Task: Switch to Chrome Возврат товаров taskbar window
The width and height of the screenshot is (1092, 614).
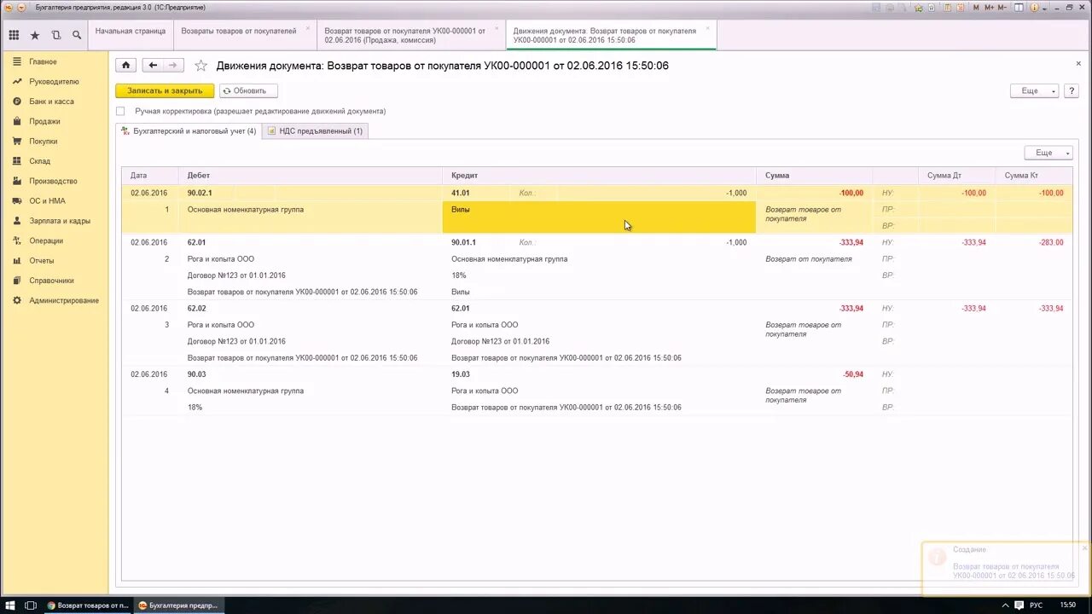Action: (88, 605)
